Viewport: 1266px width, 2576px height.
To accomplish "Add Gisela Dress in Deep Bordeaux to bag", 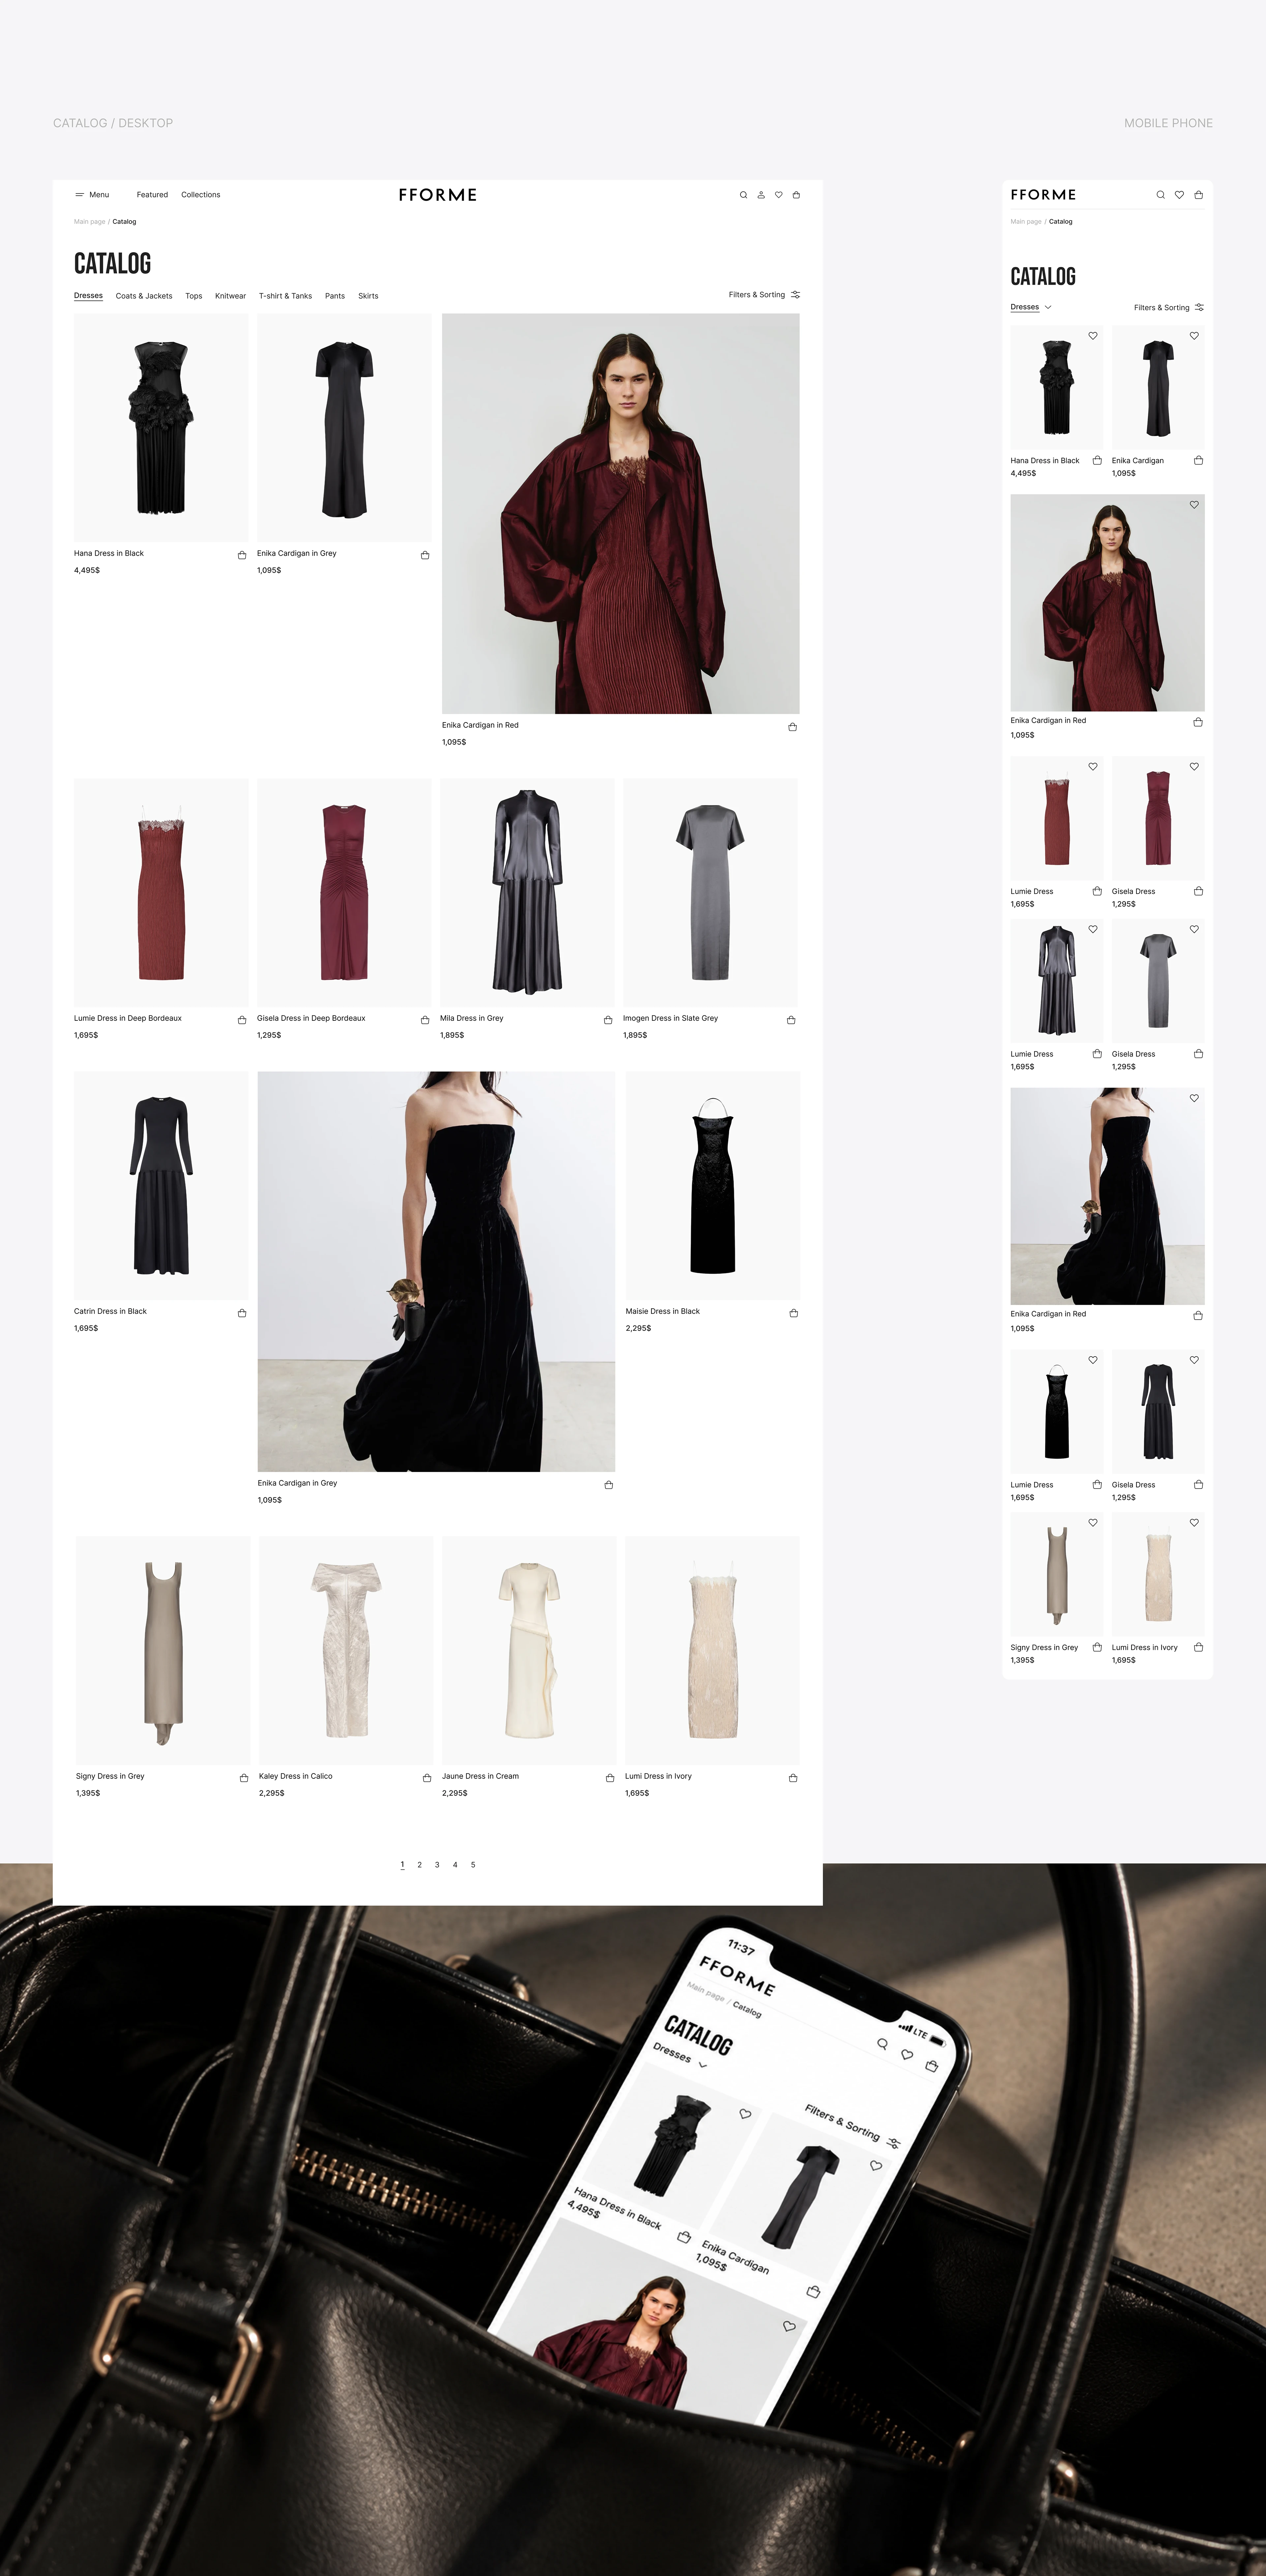I will (425, 1020).
